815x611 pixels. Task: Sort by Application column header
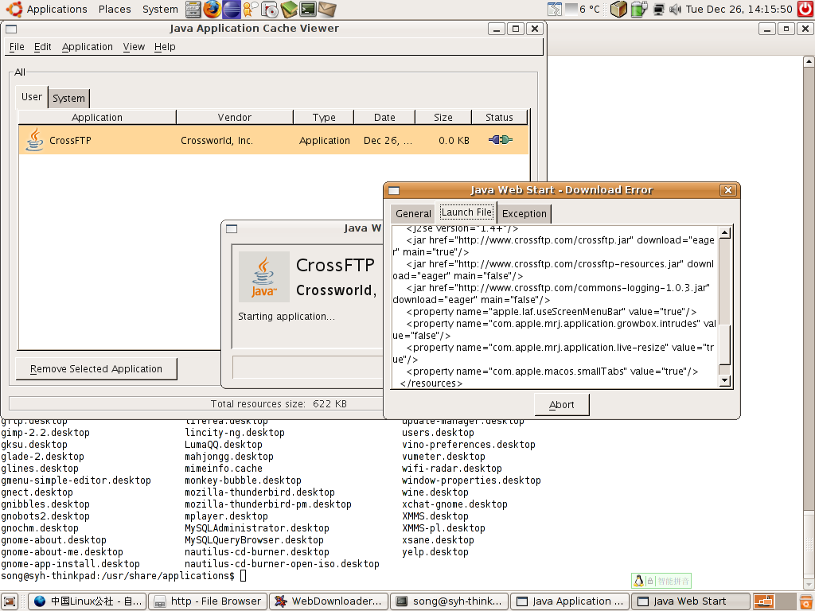(x=97, y=118)
